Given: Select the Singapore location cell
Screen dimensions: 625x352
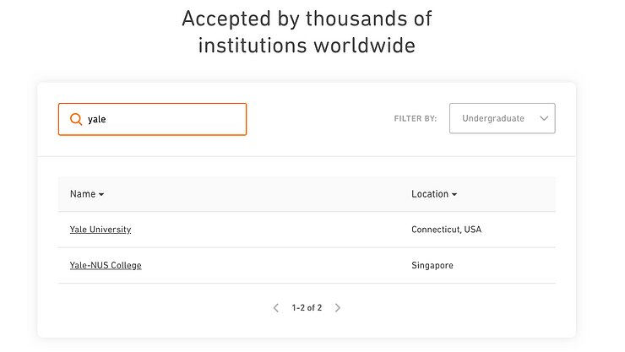Looking at the screenshot, I should (x=432, y=265).
